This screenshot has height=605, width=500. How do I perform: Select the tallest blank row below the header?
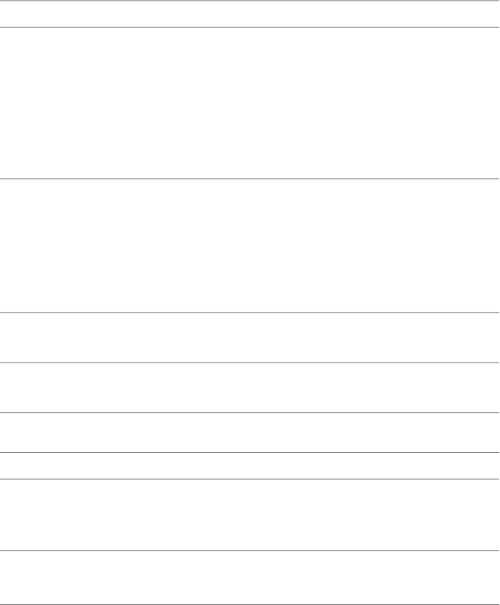click(249, 103)
